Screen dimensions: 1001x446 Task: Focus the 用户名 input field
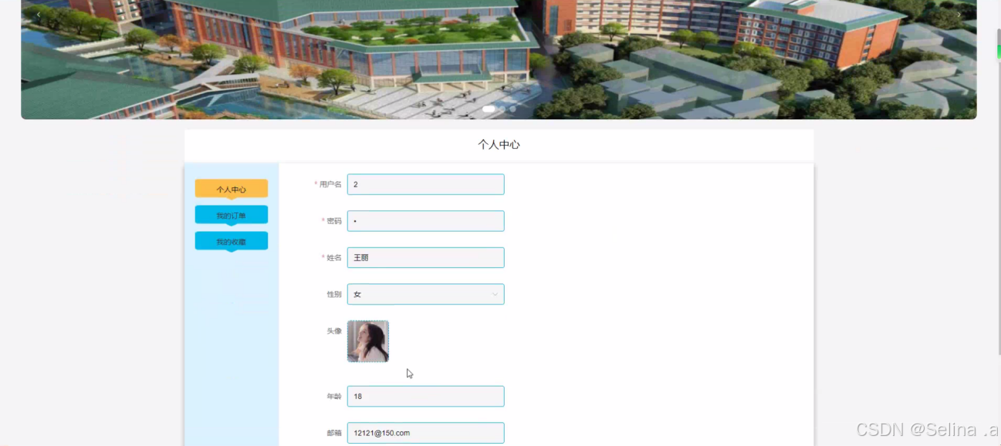tap(426, 184)
